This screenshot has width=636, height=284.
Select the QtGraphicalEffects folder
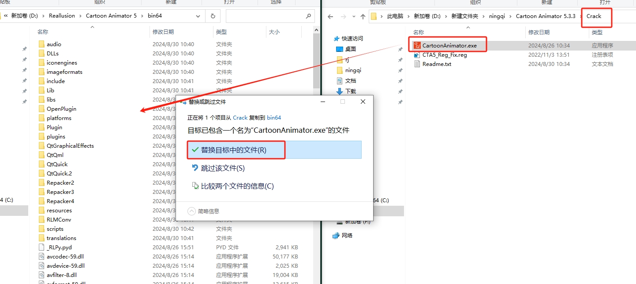[x=70, y=146]
